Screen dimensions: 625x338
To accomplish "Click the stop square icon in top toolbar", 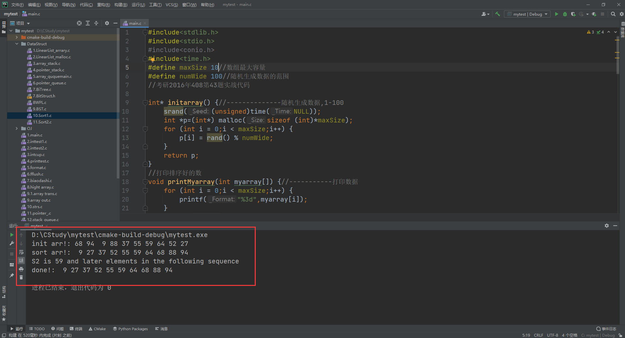I will (x=602, y=14).
